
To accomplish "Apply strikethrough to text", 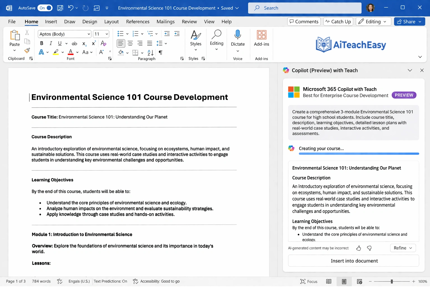I will (x=74, y=43).
